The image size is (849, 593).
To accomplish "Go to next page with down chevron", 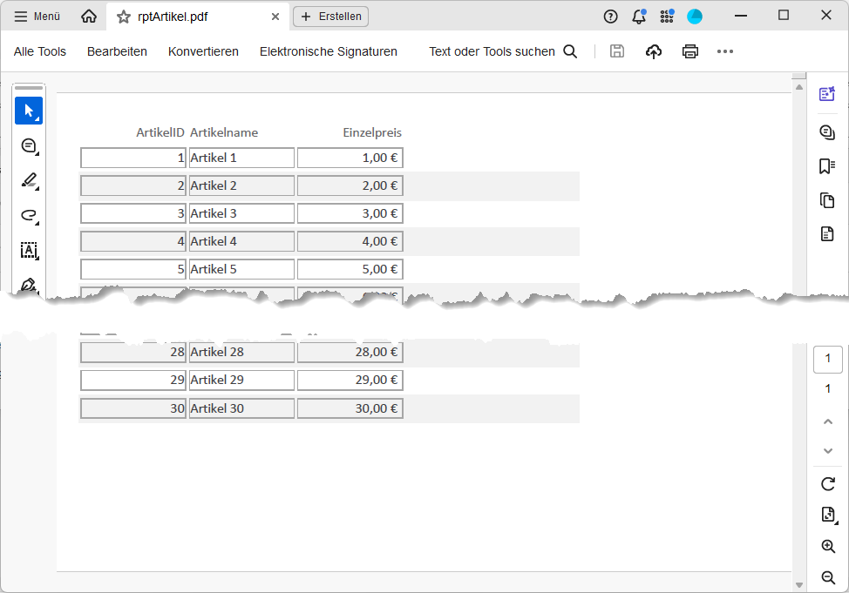I will click(828, 450).
